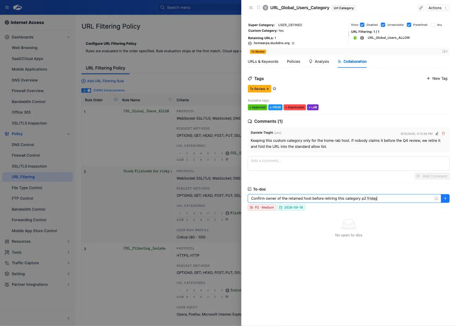The width and height of the screenshot is (456, 326).
Task: Open the Analysis tab
Action: tap(319, 61)
